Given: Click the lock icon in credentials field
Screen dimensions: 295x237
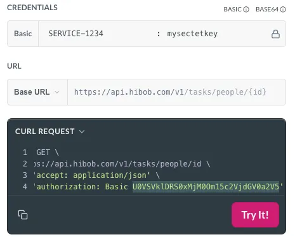Looking at the screenshot, I should (x=275, y=34).
